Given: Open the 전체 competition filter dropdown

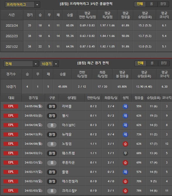Looking at the screenshot, I should (x=21, y=64).
